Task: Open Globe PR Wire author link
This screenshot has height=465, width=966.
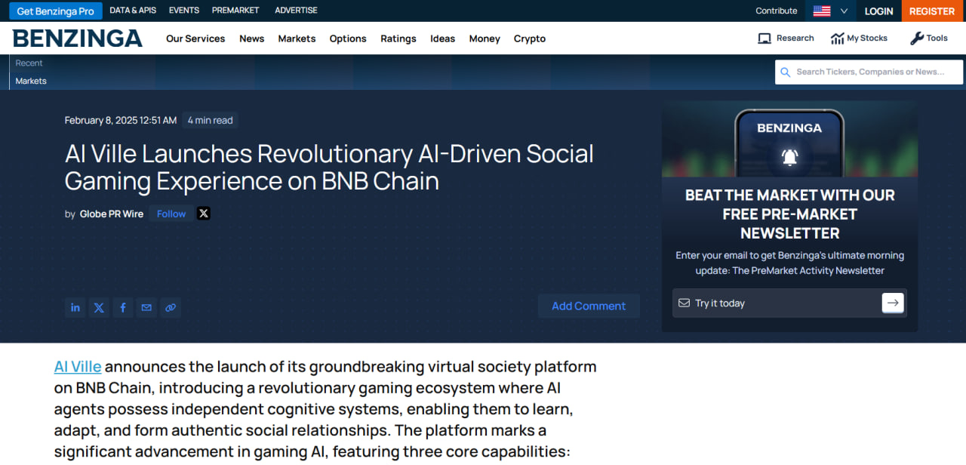Action: (112, 214)
